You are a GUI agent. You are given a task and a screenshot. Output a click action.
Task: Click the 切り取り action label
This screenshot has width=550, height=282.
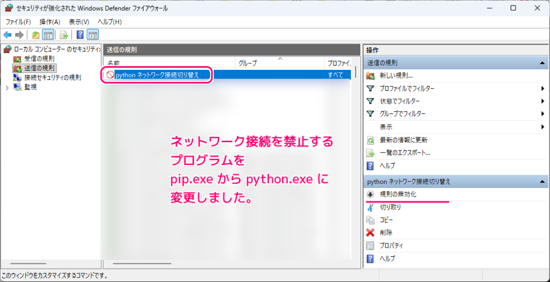pyautogui.click(x=390, y=207)
